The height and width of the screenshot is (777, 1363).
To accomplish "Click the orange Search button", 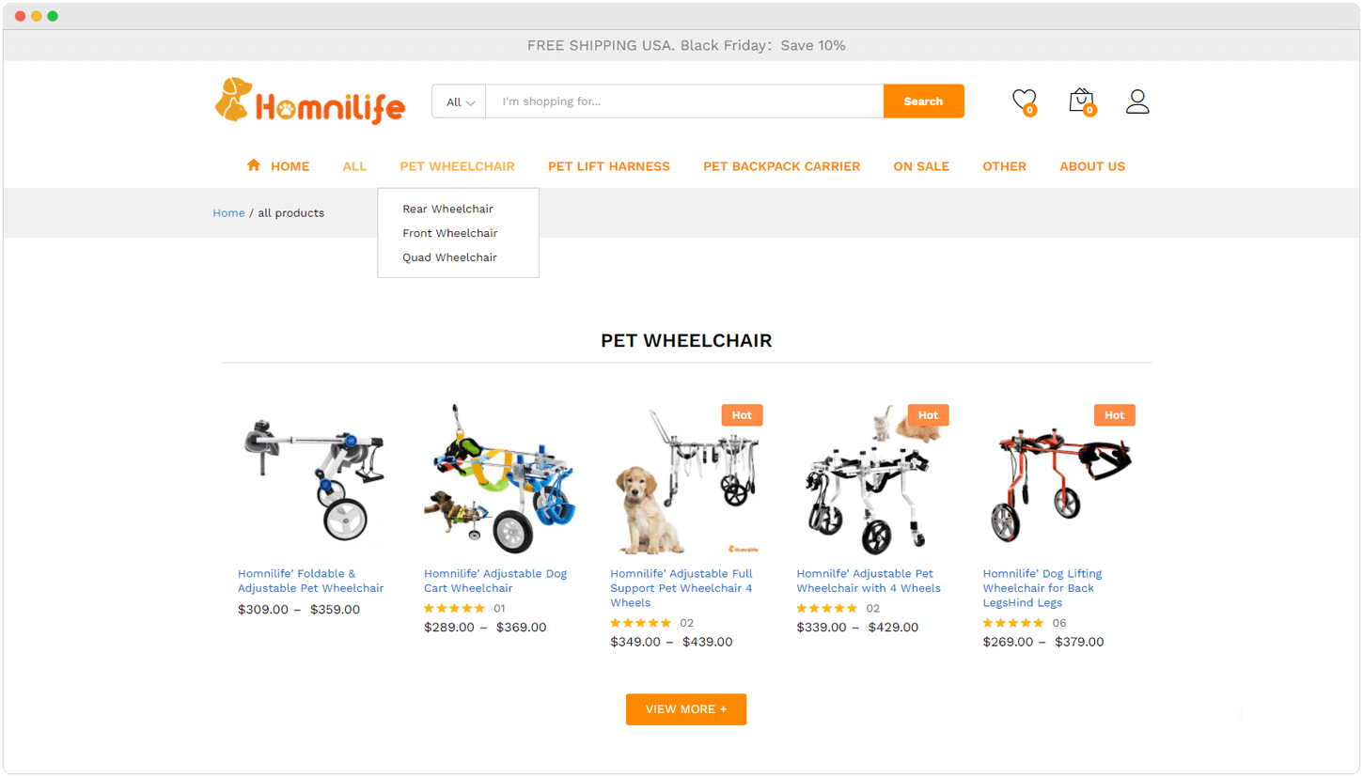I will [x=923, y=101].
